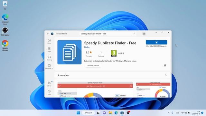Open OBS Studio from the taskbar
The image size is (206, 116).
(128, 113)
